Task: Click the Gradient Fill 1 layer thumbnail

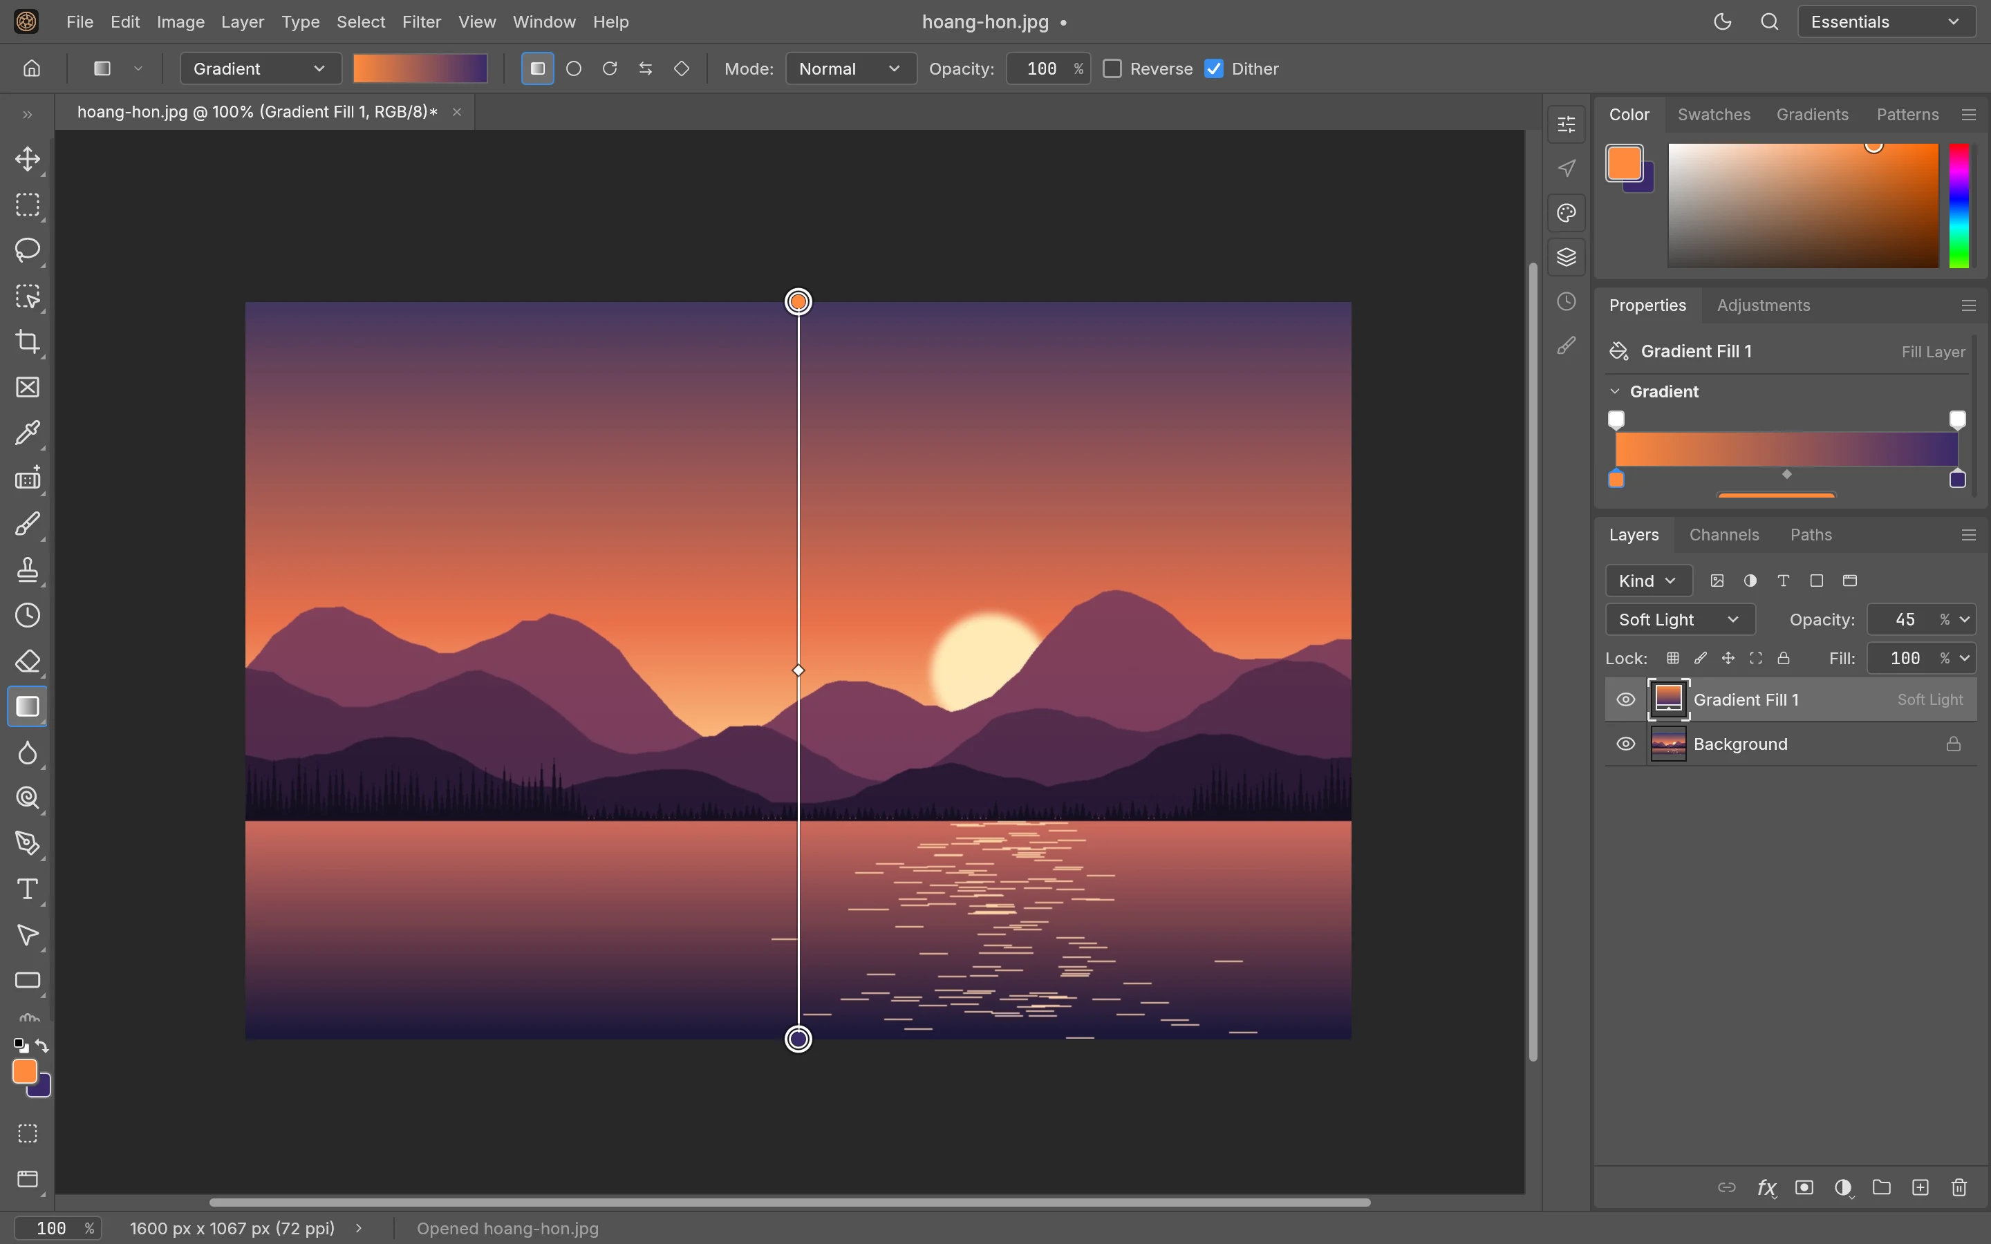Action: 1667,700
